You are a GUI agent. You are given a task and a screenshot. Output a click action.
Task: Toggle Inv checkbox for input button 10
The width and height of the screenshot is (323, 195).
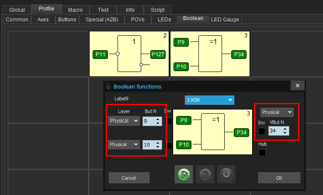click(168, 144)
